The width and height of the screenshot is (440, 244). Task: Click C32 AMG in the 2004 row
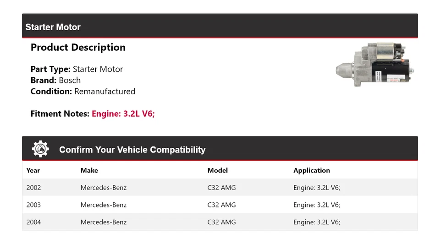coord(221,222)
